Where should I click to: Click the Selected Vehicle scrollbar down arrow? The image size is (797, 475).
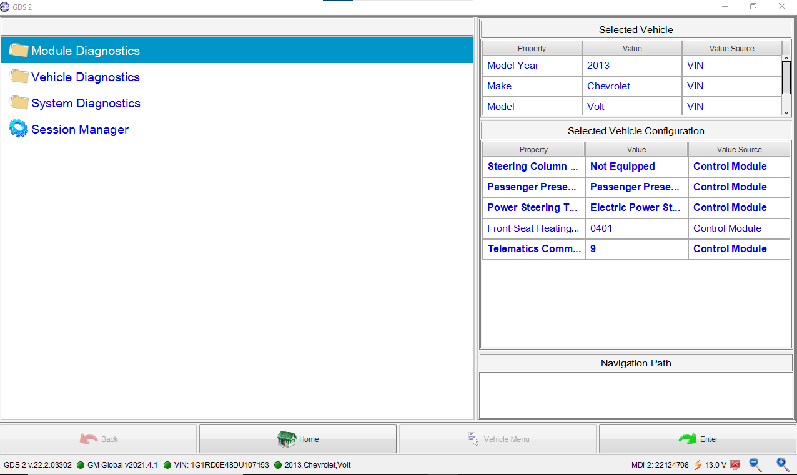click(786, 112)
